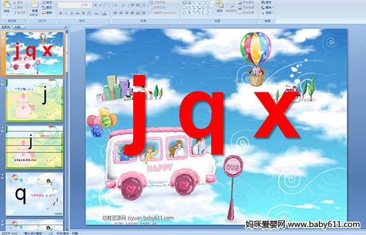This screenshot has height=235, width=366.
Task: Open the Select menu in the editing group
Action: tap(267, 13)
